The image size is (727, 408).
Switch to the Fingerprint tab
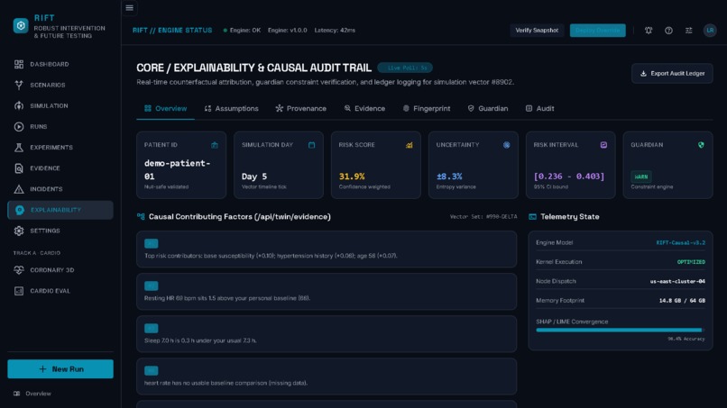point(427,108)
